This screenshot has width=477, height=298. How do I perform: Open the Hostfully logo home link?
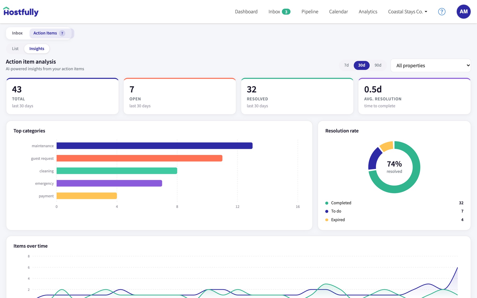[21, 12]
